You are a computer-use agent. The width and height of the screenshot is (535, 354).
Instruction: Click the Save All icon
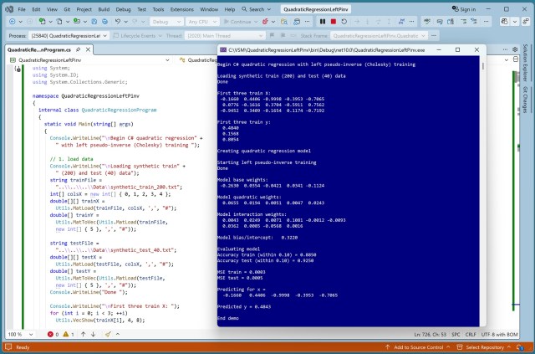point(104,22)
